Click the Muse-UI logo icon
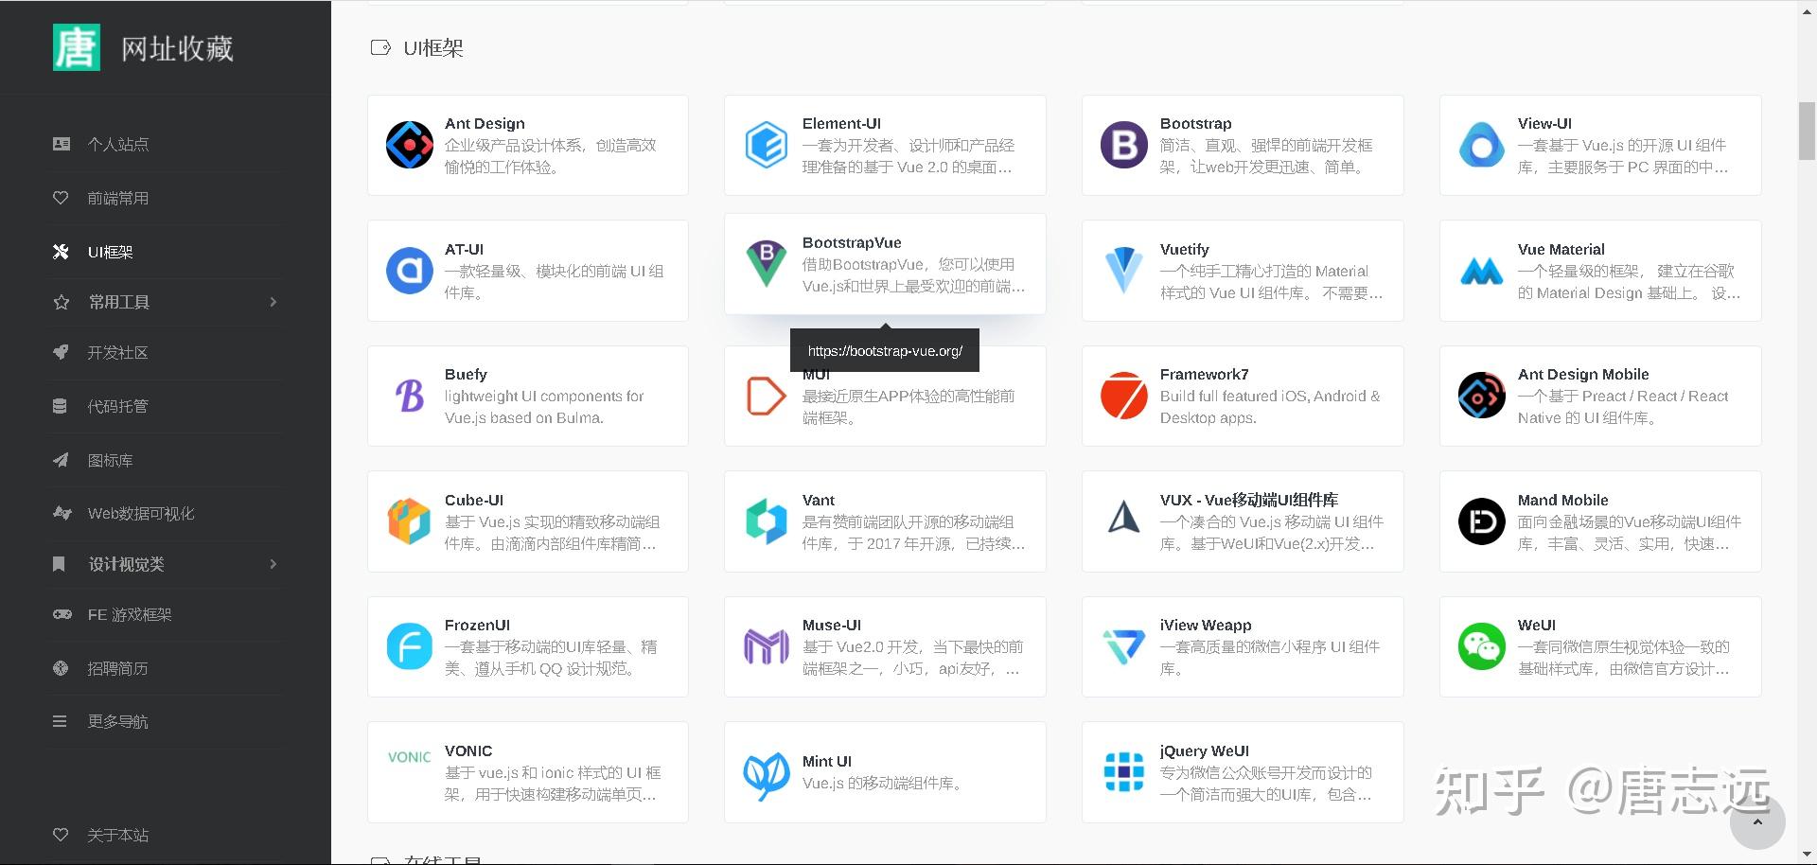This screenshot has width=1817, height=865. [767, 646]
